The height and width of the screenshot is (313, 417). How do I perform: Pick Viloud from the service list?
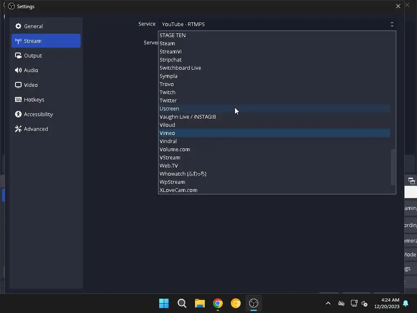pos(274,125)
